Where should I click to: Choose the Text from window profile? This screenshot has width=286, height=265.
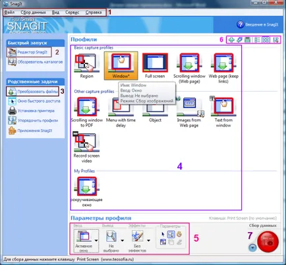click(x=223, y=112)
